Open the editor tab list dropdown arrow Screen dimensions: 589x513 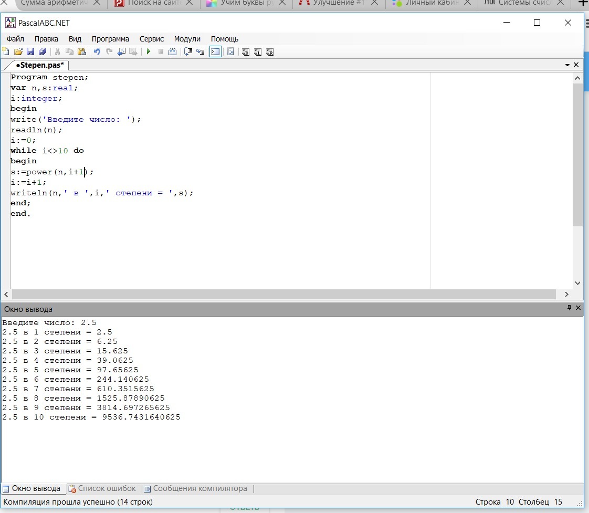point(567,65)
